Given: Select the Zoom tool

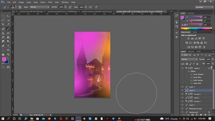Looking at the screenshot, I should pos(8,54).
